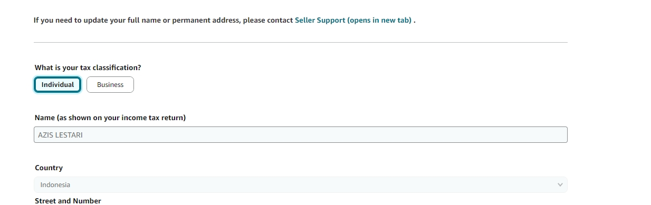Click the 'What is your tax classification?' label
The width and height of the screenshot is (651, 205).
88,68
